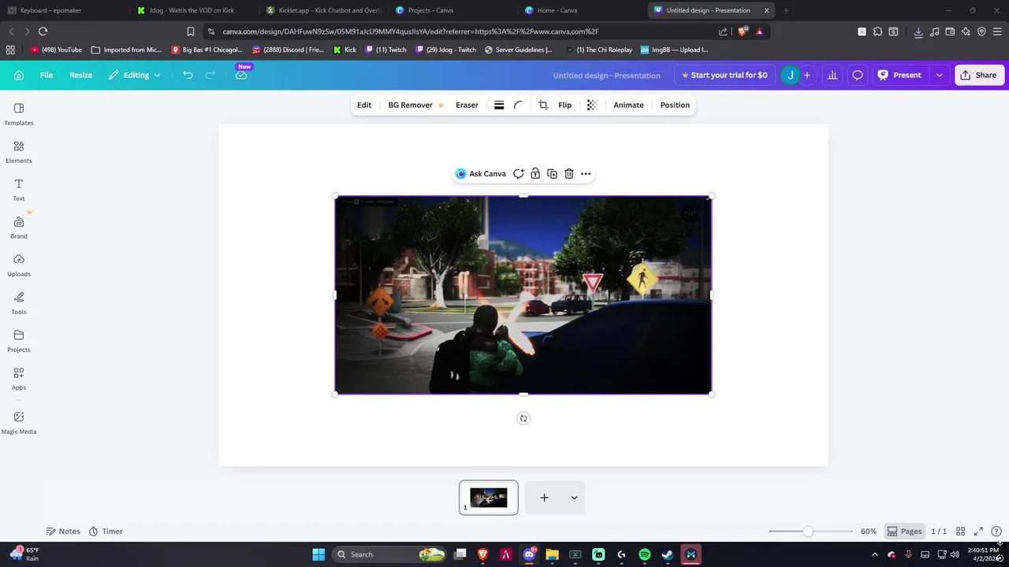Select the Crop tool icon

point(543,105)
